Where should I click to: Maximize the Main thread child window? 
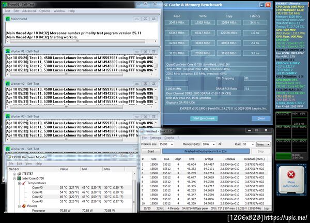click(x=145, y=19)
